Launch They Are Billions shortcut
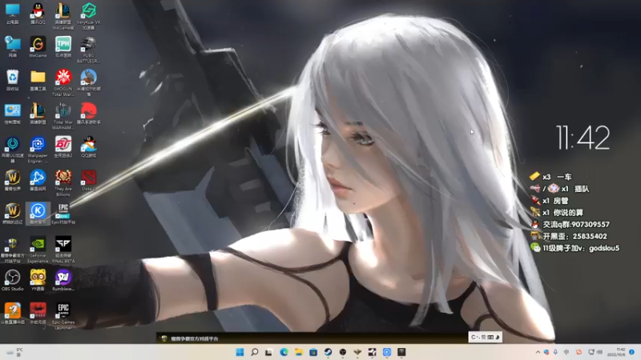This screenshot has height=360, width=641. point(63,183)
